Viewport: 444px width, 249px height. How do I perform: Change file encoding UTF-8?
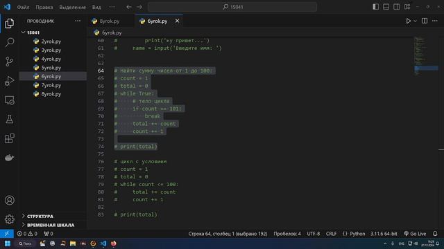pos(314,234)
